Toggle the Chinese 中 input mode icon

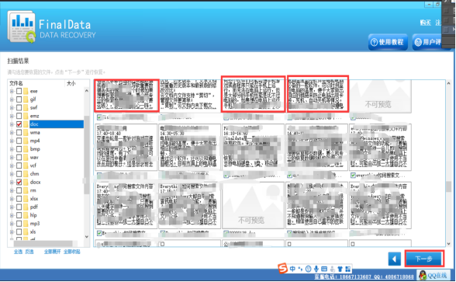[x=292, y=269]
